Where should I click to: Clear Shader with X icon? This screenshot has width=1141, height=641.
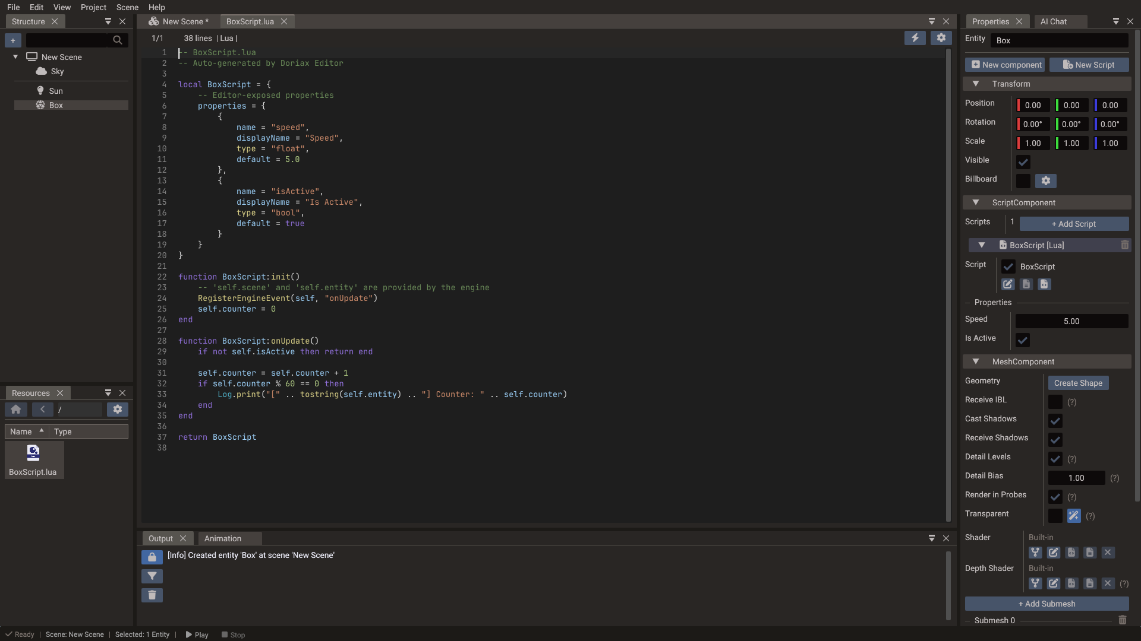click(1108, 553)
